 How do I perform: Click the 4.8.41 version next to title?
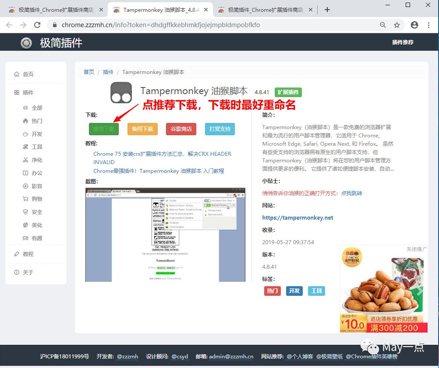pyautogui.click(x=262, y=92)
